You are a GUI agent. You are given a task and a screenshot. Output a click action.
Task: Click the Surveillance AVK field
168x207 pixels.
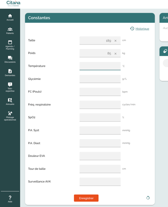point(100,182)
